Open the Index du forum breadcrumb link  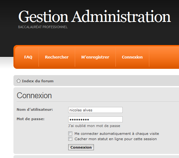click(38, 81)
